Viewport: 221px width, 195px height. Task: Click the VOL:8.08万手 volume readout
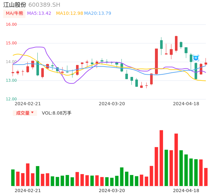coord(57,113)
